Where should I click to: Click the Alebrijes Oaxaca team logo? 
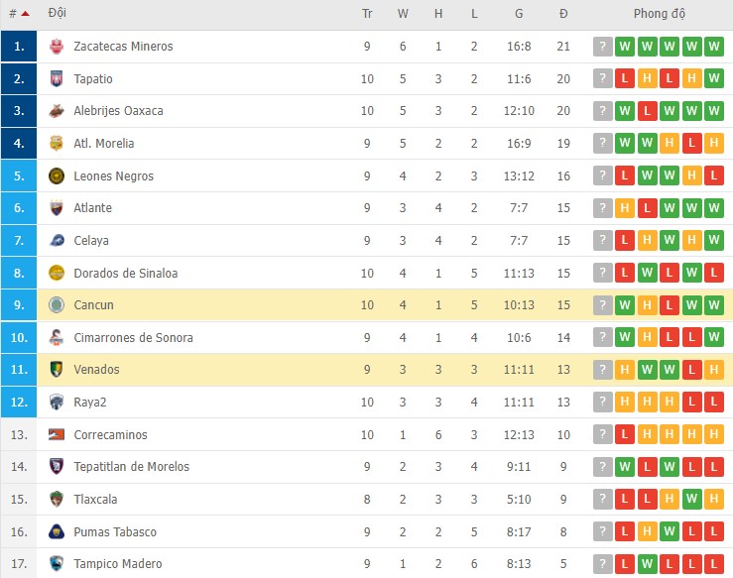[57, 111]
